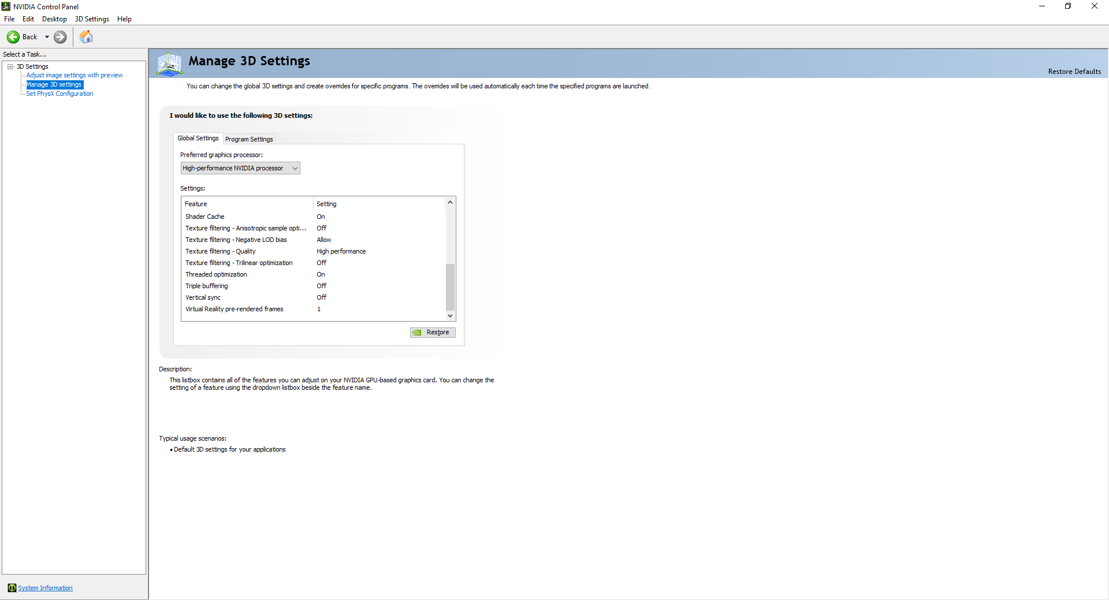Click the Setting column header
The width and height of the screenshot is (1109, 600).
[379, 204]
